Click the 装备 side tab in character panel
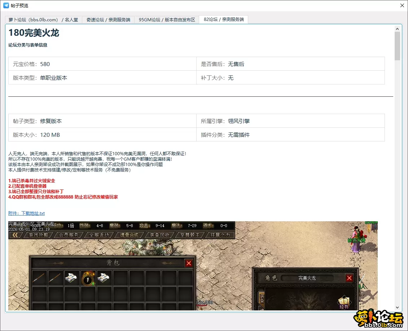This screenshot has width=408, height=331. point(262,299)
